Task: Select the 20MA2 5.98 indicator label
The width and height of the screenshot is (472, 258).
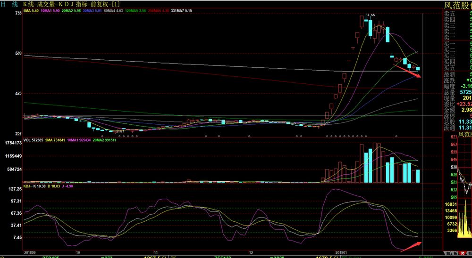Action: (x=71, y=10)
